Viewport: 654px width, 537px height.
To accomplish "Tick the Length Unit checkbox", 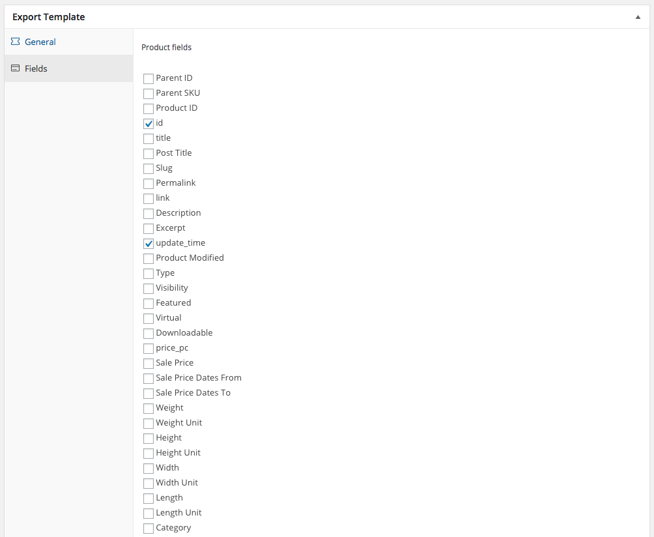I will click(x=149, y=514).
